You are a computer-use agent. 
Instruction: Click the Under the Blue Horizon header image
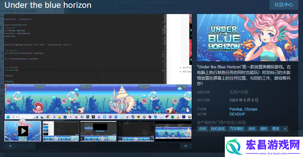[248, 37]
